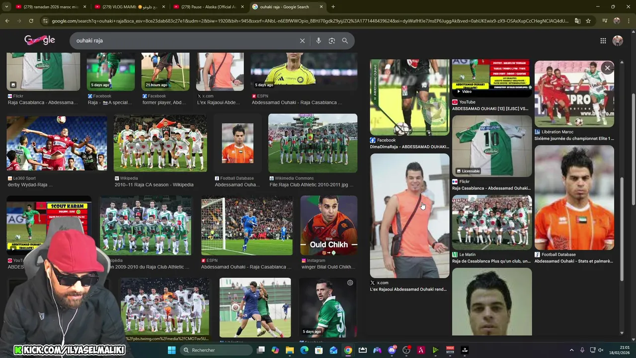Open Flickr licensable number 10 jersey image

coord(492,146)
